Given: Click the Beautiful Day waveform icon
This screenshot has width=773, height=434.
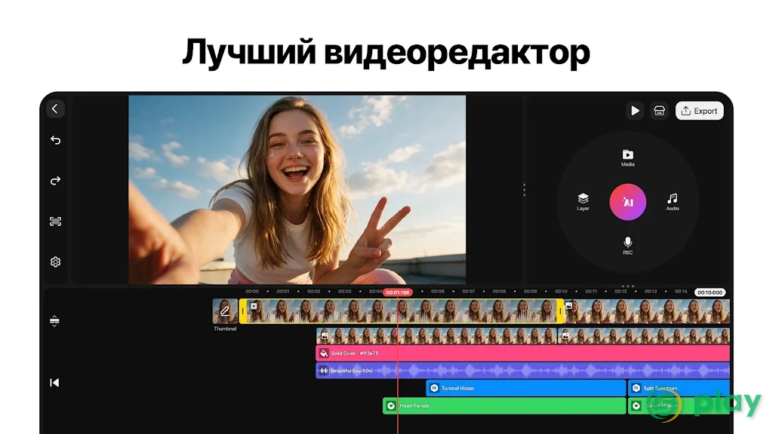Looking at the screenshot, I should 324,371.
